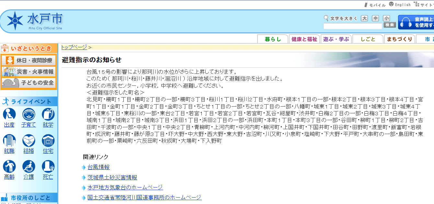Image resolution: width=434 pixels, height=204 pixels.
Task: Click the Mito City logo in header
Action: 35,20
